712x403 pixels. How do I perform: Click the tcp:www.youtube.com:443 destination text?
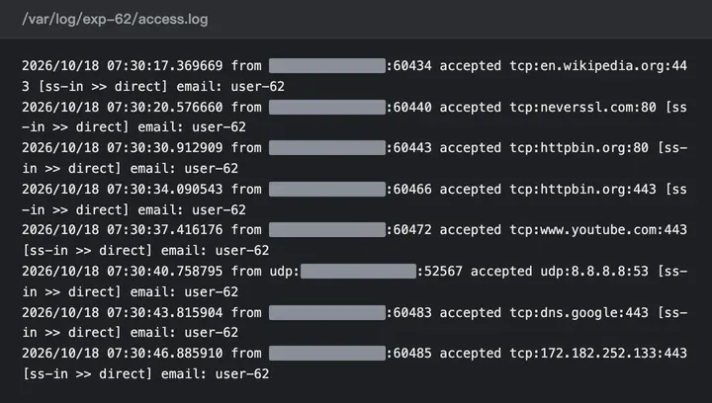(x=598, y=230)
